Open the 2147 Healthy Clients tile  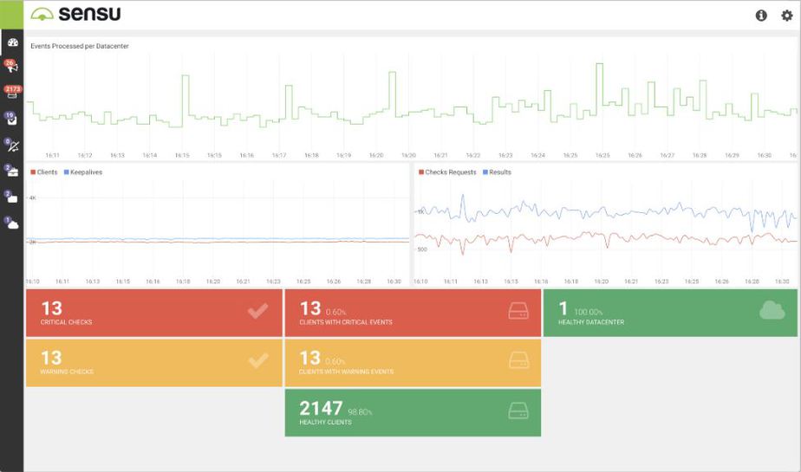click(x=413, y=413)
